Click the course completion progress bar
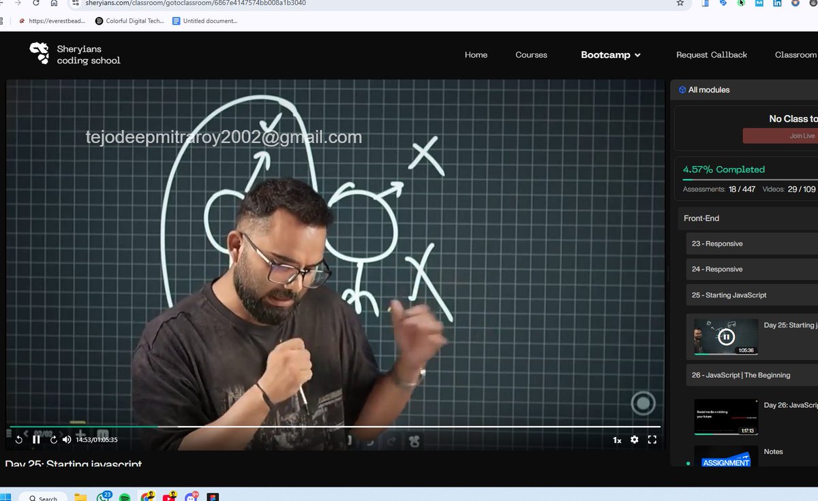The width and height of the screenshot is (818, 501). pos(750,180)
